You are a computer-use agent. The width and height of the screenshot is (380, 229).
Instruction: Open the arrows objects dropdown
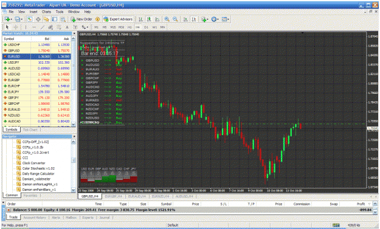click(x=85, y=27)
